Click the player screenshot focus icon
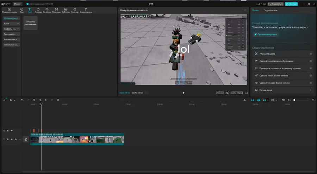The height and width of the screenshot is (174, 317). click(x=227, y=93)
